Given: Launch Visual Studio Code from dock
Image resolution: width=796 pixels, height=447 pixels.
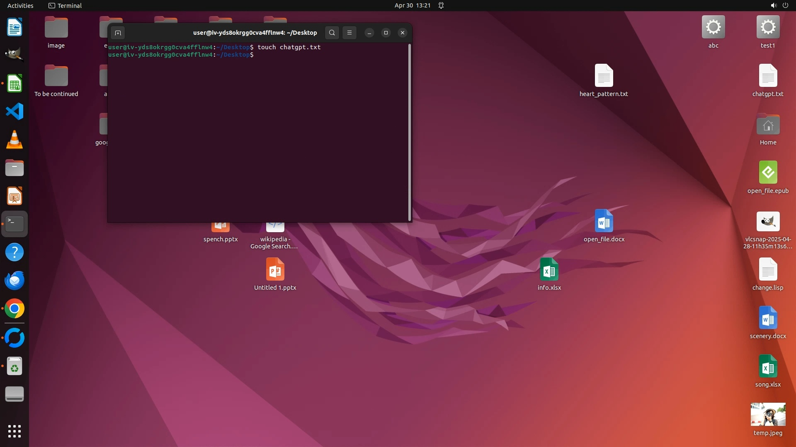Looking at the screenshot, I should (15, 112).
